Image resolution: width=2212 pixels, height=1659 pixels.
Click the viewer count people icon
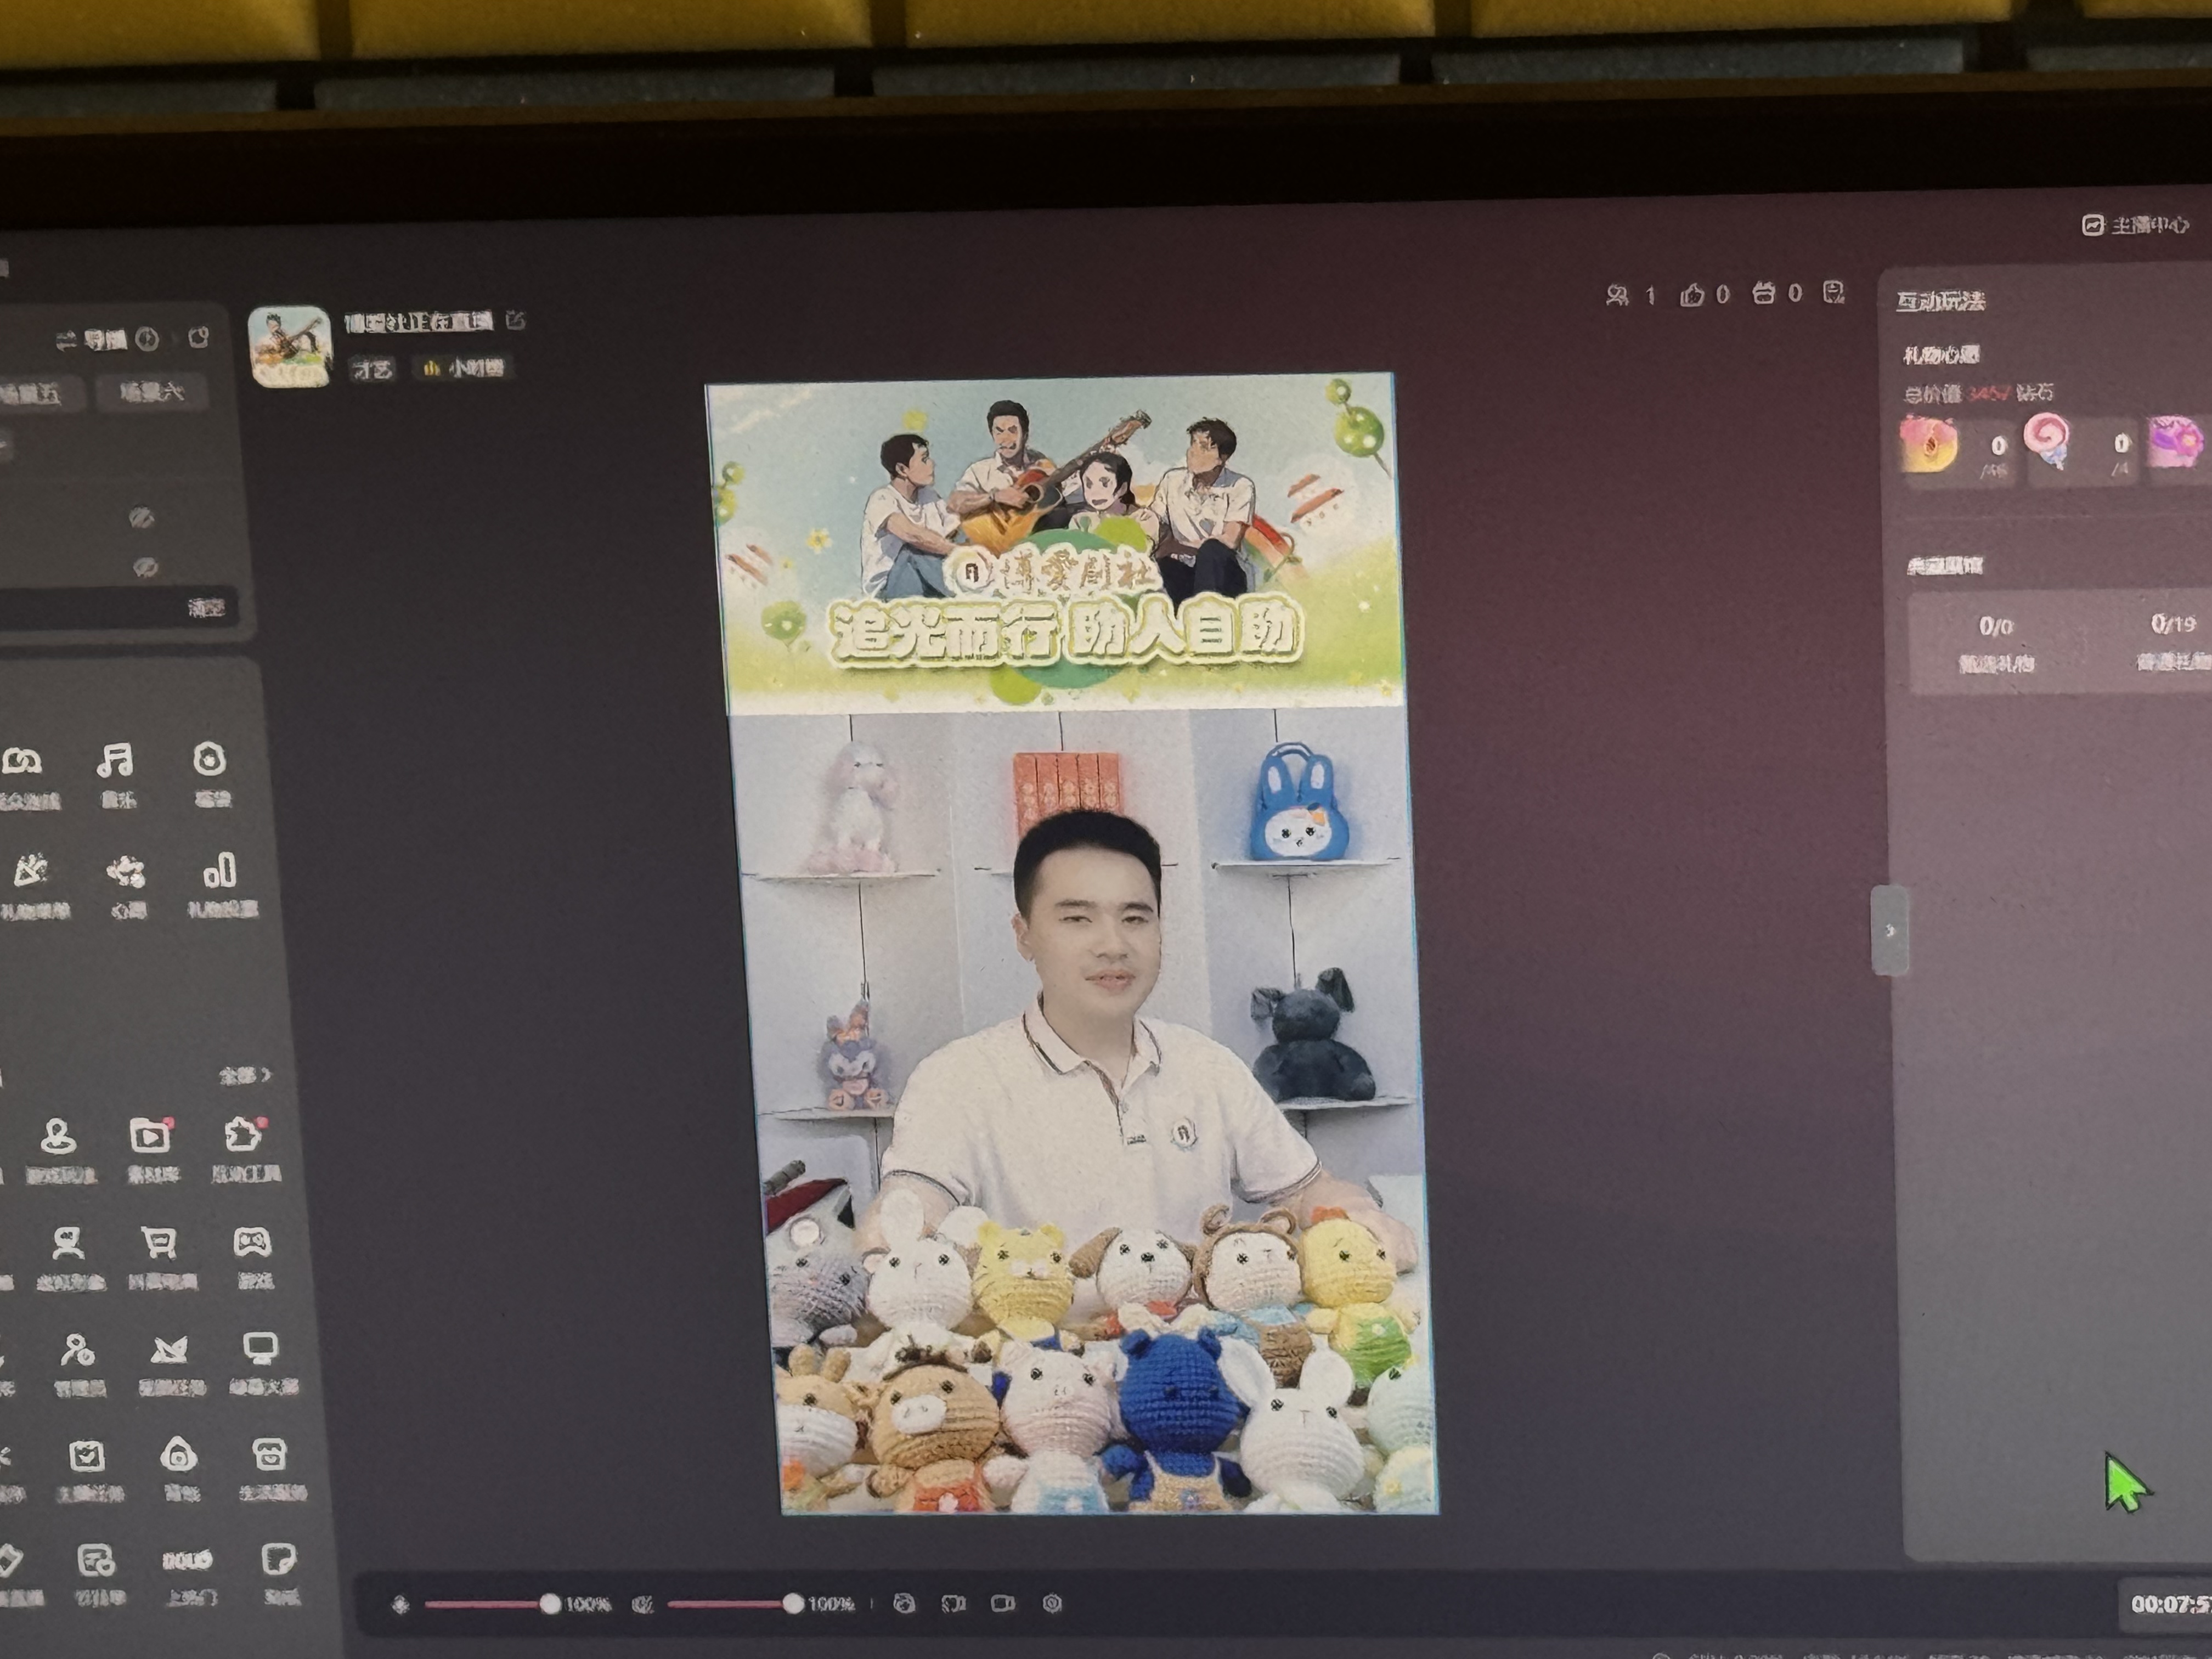click(x=1617, y=295)
